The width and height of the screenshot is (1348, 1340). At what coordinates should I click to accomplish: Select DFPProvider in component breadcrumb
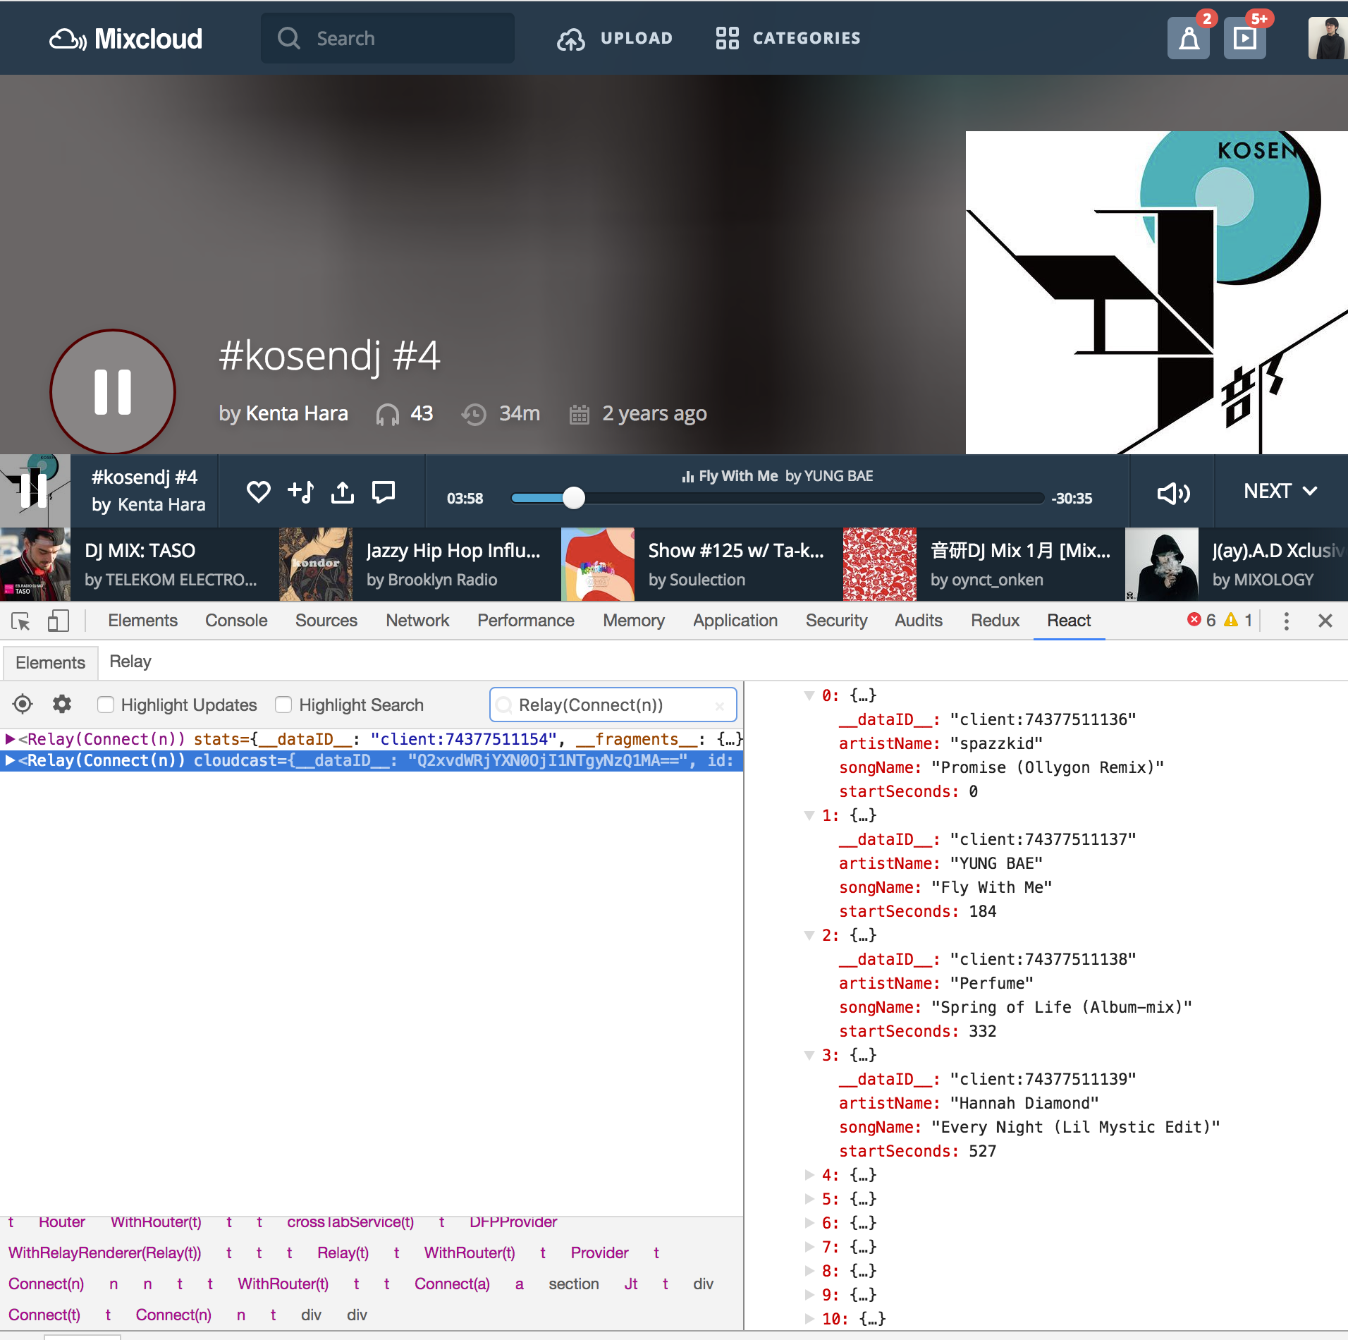(513, 1222)
